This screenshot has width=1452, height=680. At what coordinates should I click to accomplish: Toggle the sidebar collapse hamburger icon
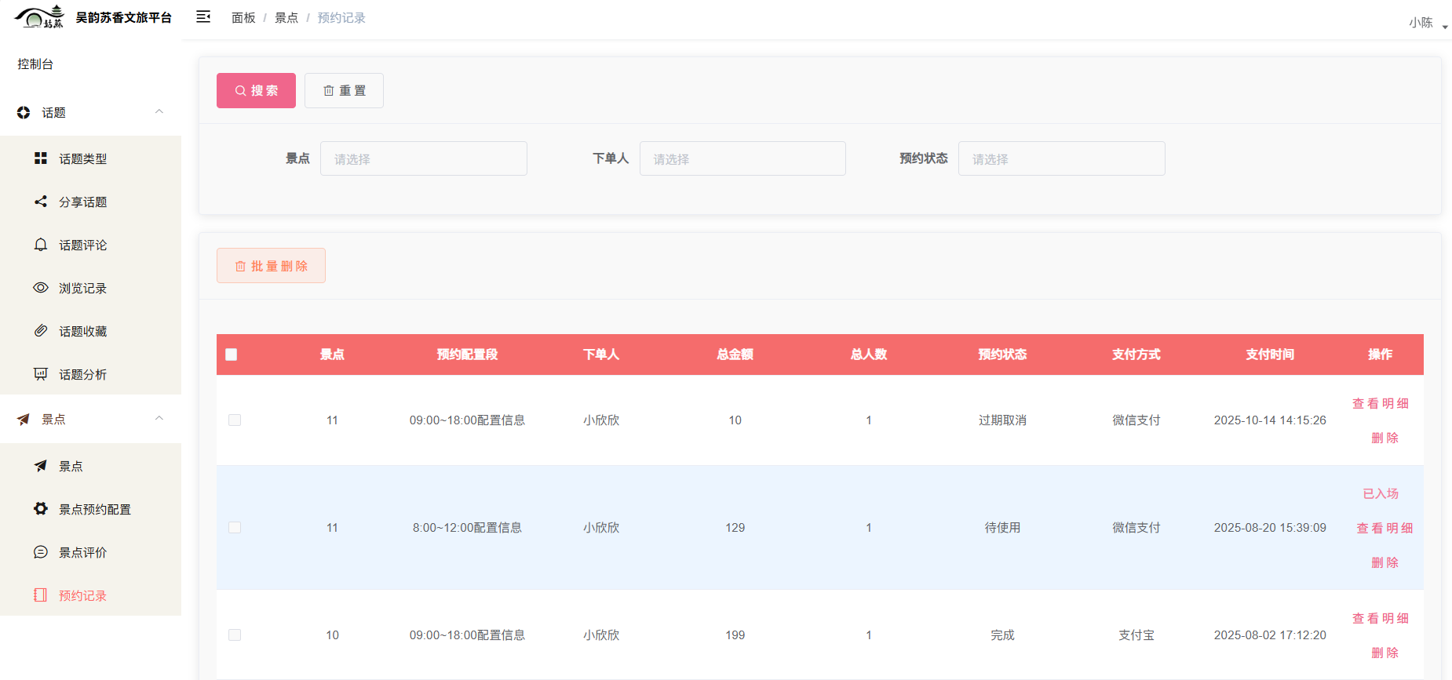203,16
